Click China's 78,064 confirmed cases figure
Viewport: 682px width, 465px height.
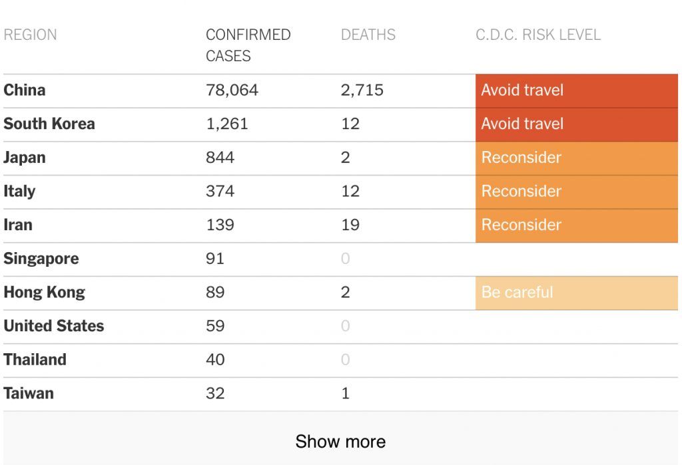tap(232, 90)
